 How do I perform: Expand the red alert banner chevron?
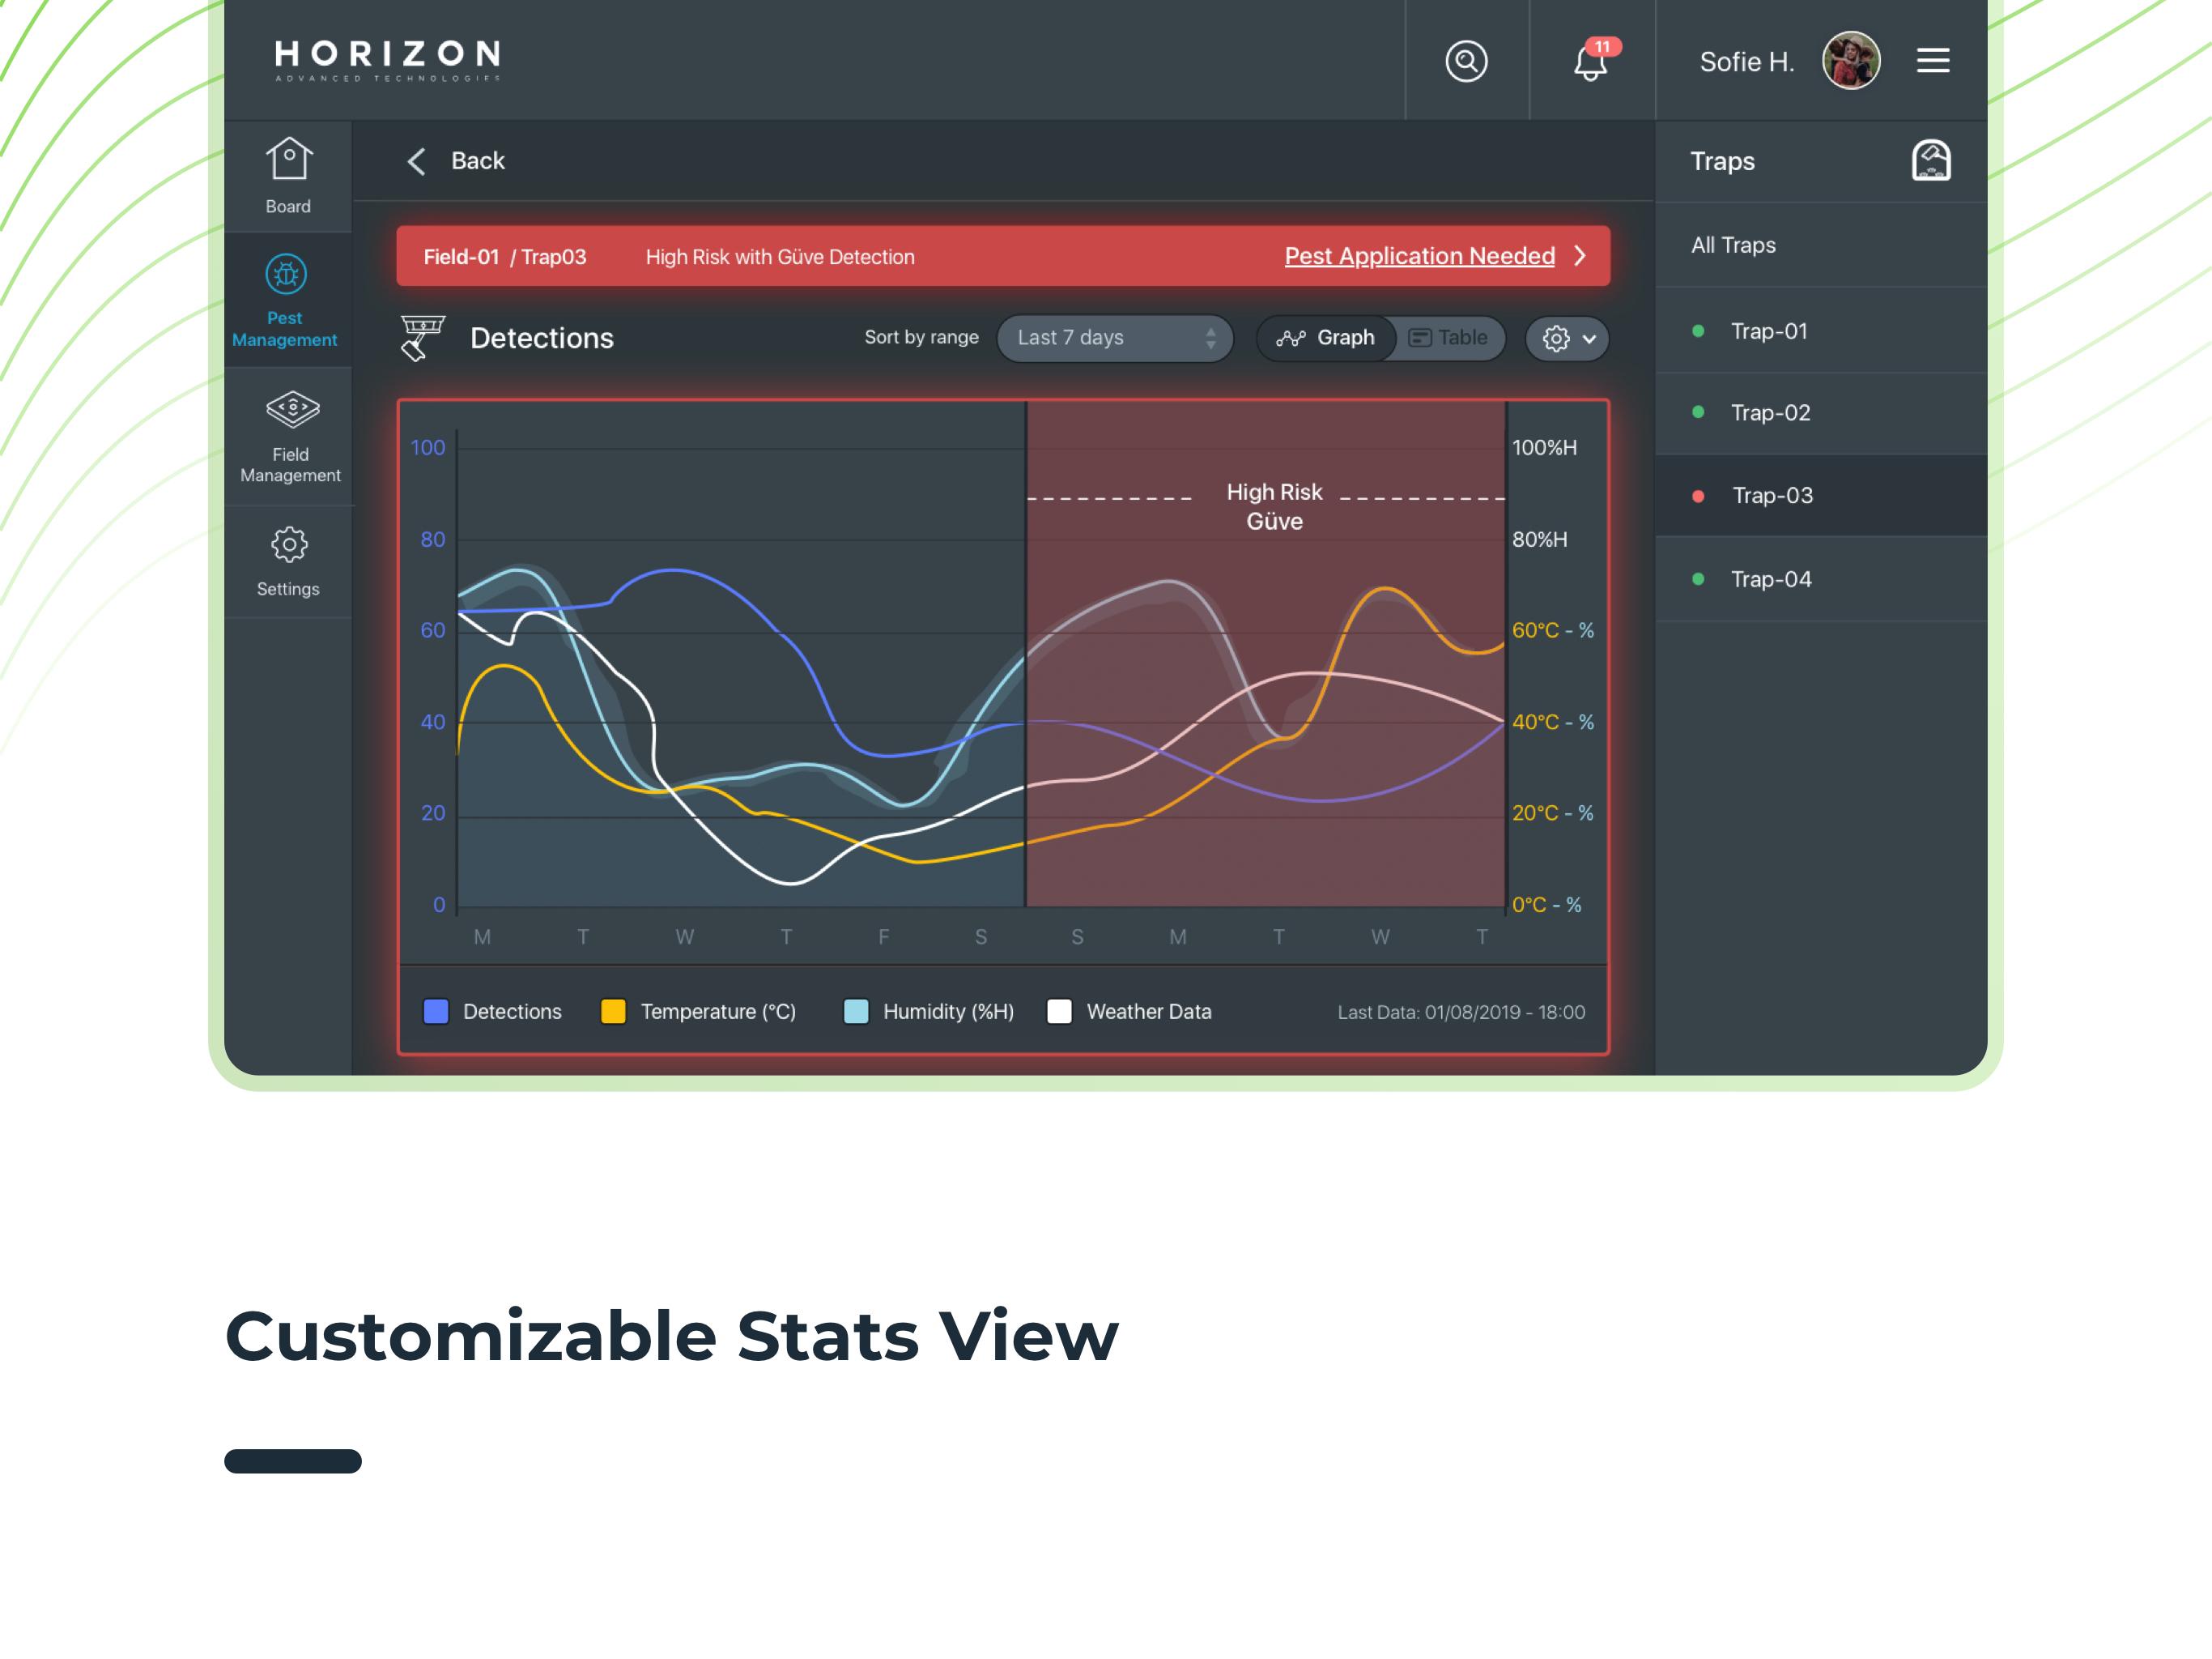tap(1580, 256)
